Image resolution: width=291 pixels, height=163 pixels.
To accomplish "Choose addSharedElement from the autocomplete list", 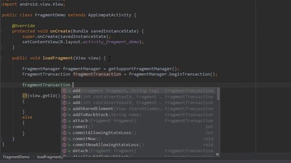I will 139,109.
